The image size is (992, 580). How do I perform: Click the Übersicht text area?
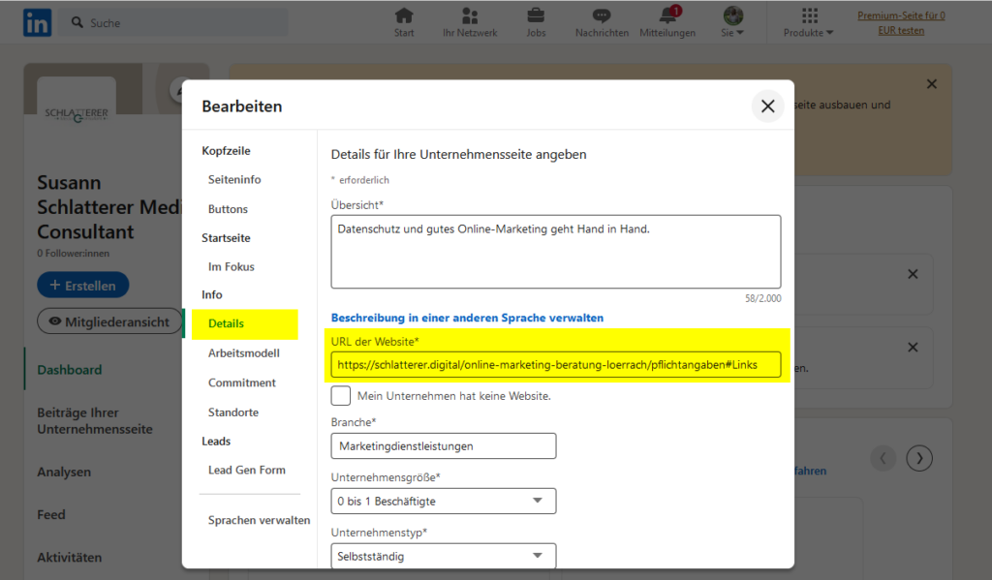555,252
